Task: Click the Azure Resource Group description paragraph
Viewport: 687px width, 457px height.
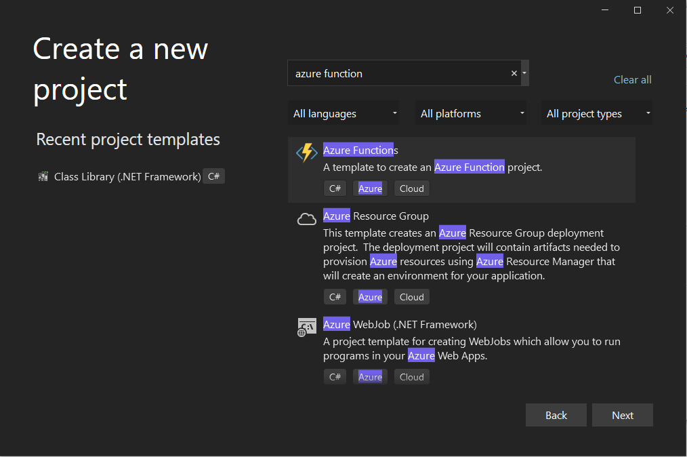Action: 472,254
